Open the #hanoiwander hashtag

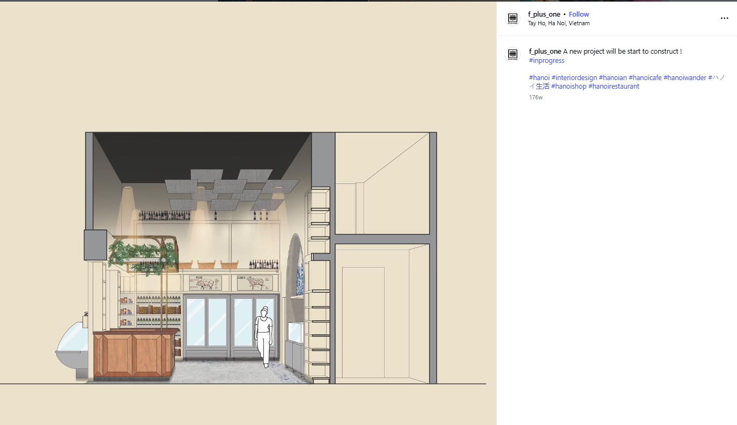pyautogui.click(x=684, y=78)
